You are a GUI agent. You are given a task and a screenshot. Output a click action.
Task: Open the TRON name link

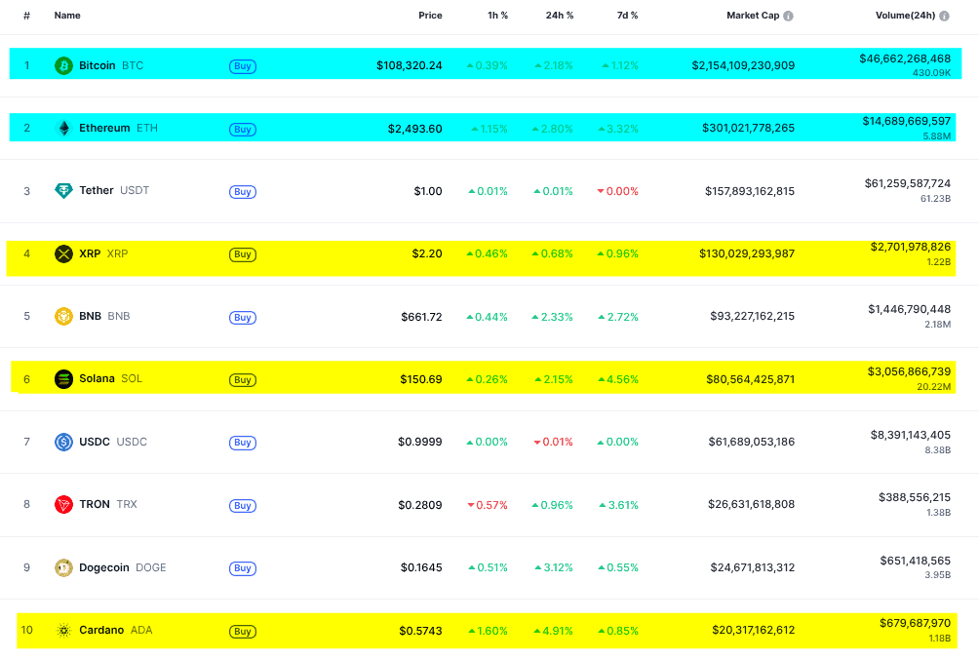pyautogui.click(x=95, y=505)
